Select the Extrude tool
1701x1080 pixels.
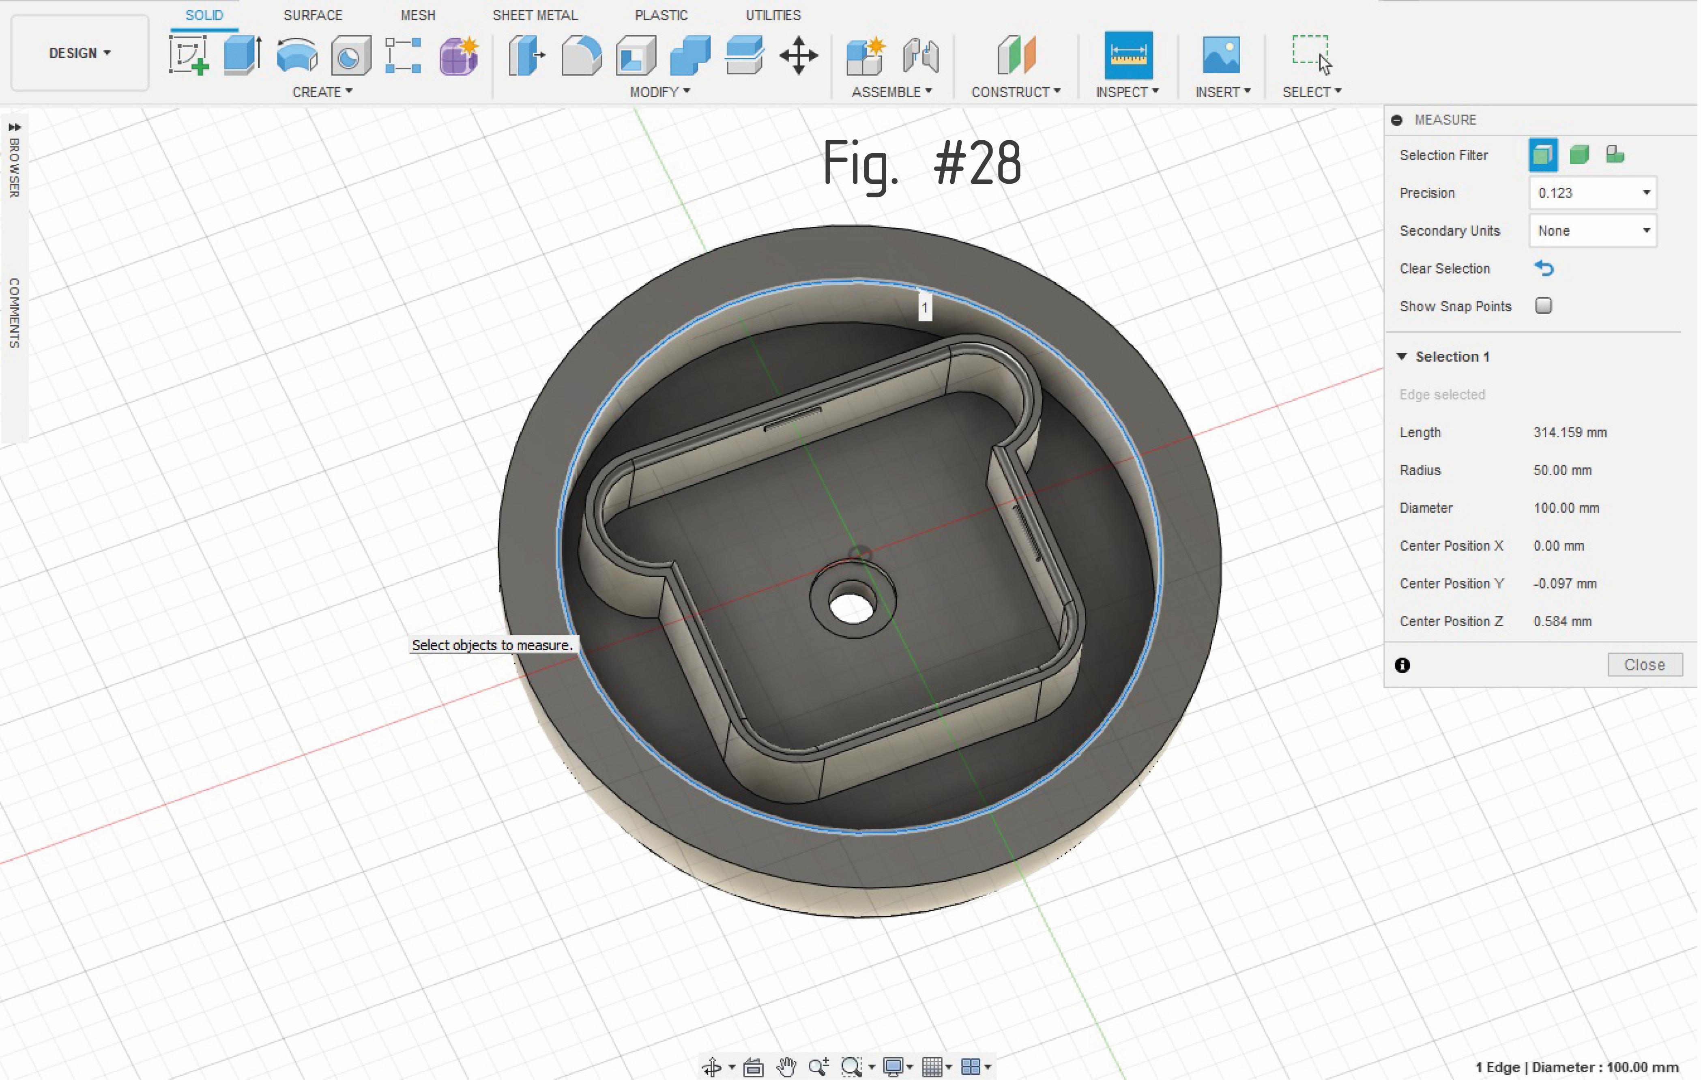tap(242, 55)
